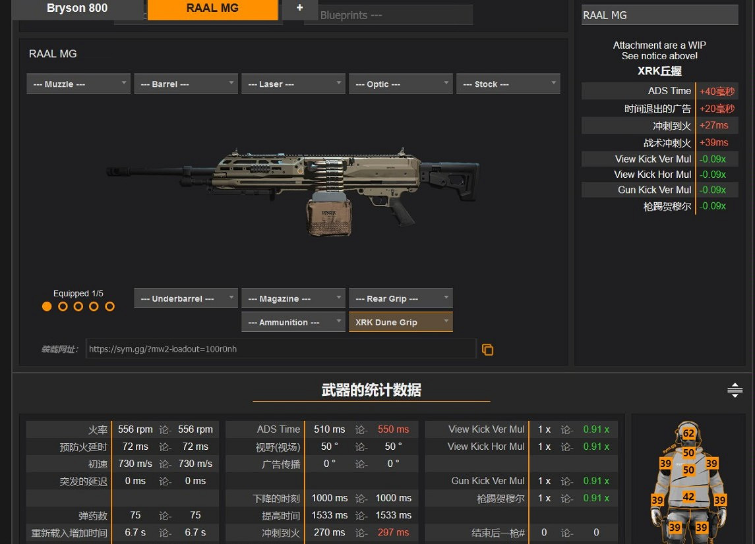Open the Muzzle attachment dropdown
This screenshot has width=755, height=544.
click(x=78, y=84)
